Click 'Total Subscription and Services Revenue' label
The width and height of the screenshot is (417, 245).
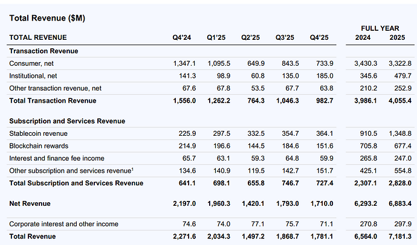(x=76, y=183)
